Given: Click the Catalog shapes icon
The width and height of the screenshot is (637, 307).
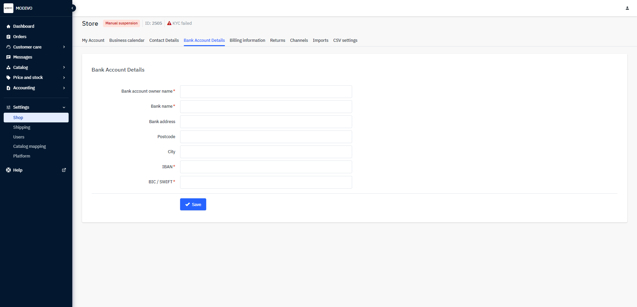Looking at the screenshot, I should coord(8,68).
